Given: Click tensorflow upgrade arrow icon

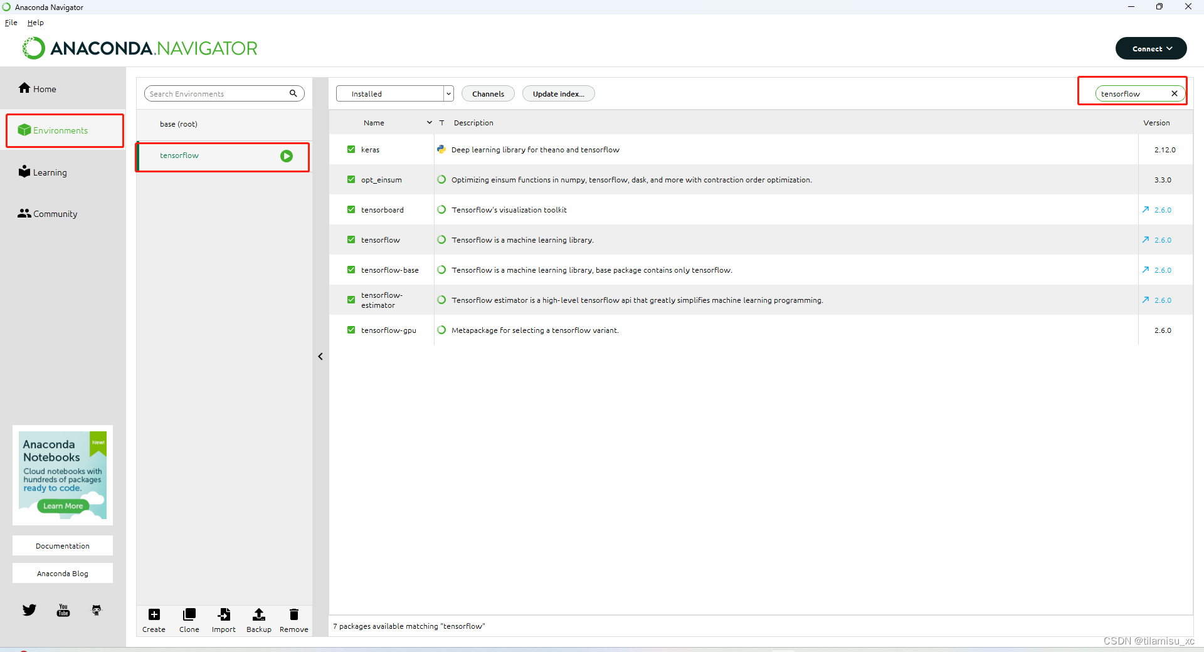Looking at the screenshot, I should click(x=1146, y=239).
